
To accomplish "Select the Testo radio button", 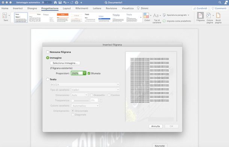I will click(x=48, y=79).
